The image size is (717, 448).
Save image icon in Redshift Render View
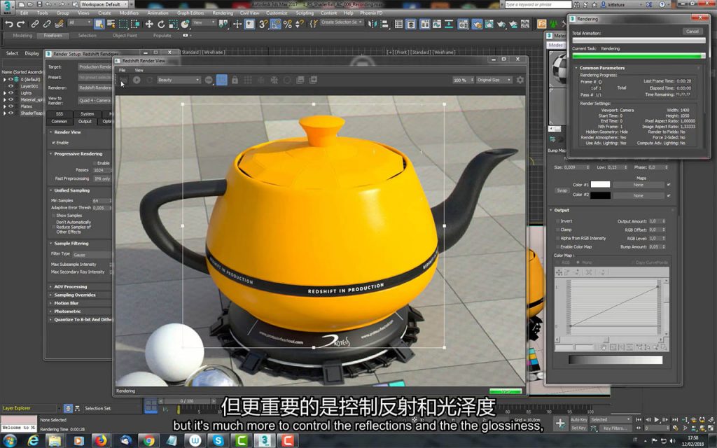(x=300, y=80)
